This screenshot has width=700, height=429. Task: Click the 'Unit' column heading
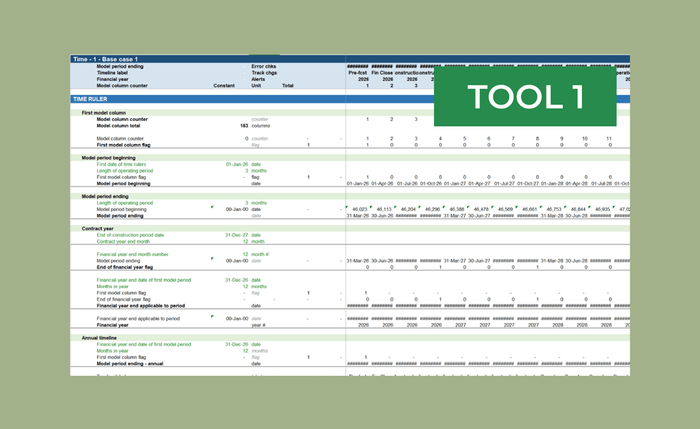[256, 85]
